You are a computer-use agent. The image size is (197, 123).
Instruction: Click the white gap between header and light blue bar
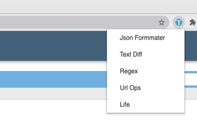(x=52, y=66)
